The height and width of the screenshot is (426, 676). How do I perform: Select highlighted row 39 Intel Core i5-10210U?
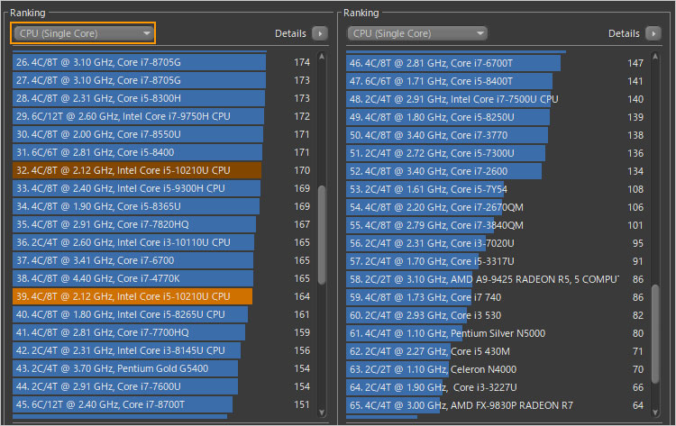161,297
